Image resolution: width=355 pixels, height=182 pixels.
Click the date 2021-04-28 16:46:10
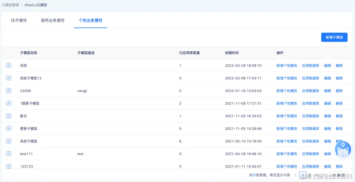coord(243,154)
